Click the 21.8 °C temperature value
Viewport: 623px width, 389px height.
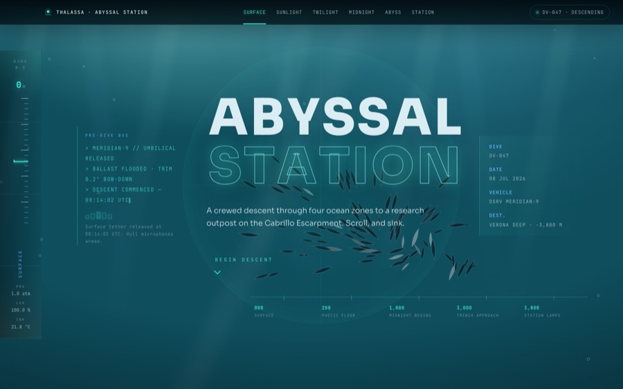point(21,327)
